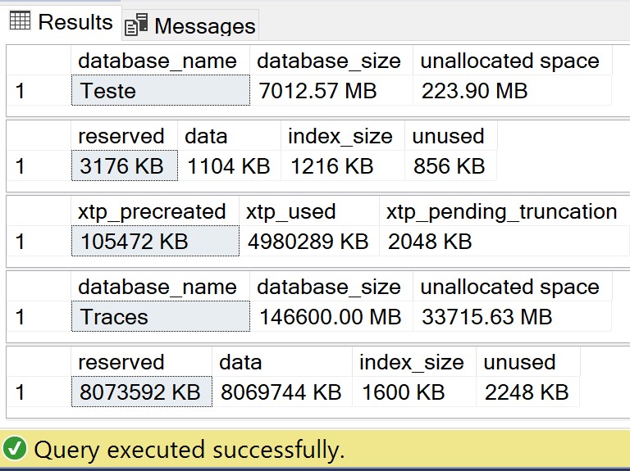Select the 7012.57 MB database size cell
This screenshot has width=630, height=471.
[331, 90]
